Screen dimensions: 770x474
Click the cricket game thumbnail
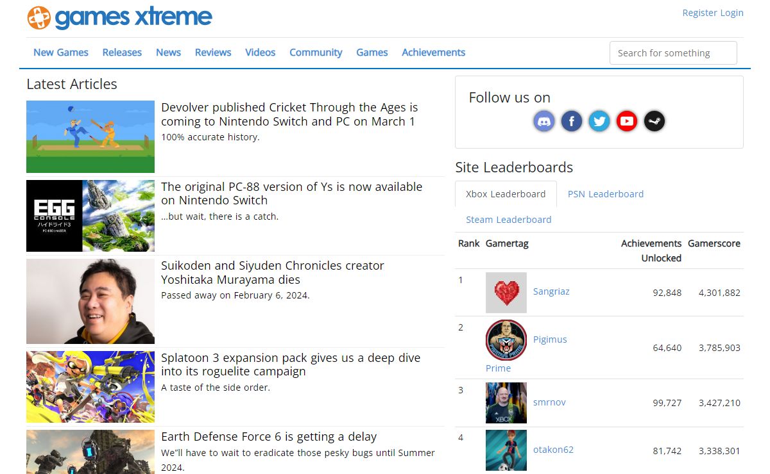pos(90,136)
